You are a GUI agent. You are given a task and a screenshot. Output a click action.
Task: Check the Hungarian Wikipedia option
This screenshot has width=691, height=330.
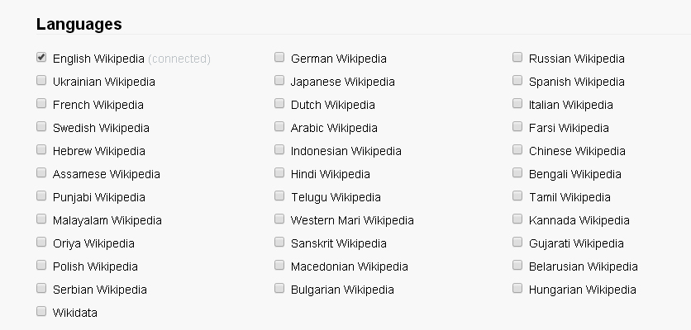pos(517,288)
